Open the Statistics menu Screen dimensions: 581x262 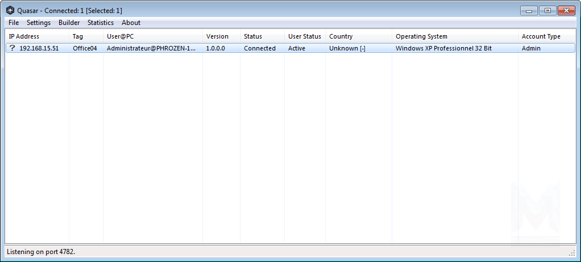point(101,23)
